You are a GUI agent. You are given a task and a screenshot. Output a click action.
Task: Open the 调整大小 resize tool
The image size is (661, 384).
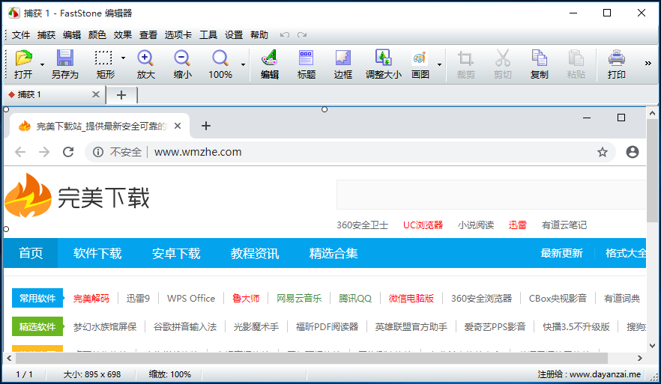(x=383, y=59)
